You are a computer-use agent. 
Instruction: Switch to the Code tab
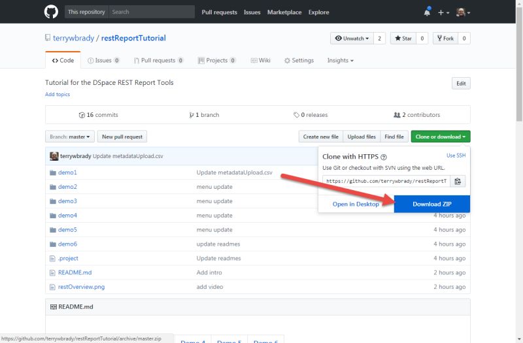coord(63,60)
